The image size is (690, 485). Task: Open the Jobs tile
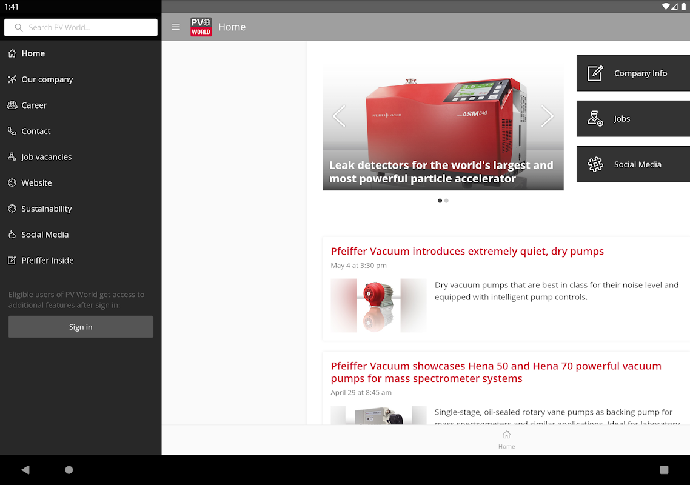pyautogui.click(x=633, y=119)
